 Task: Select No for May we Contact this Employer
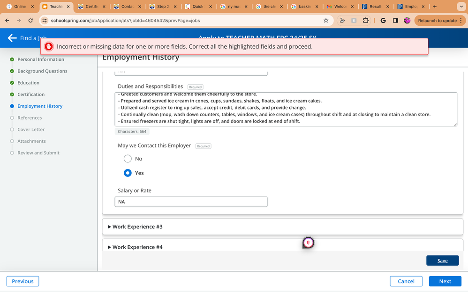(x=128, y=159)
